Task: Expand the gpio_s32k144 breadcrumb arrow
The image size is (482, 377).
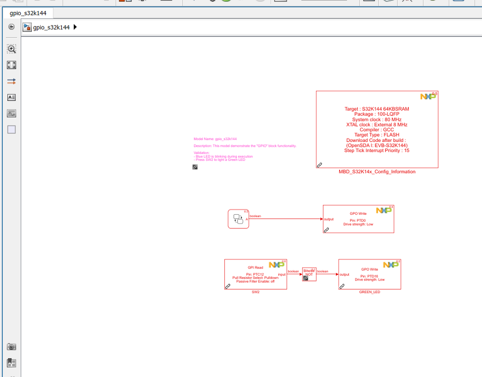Action: point(75,27)
